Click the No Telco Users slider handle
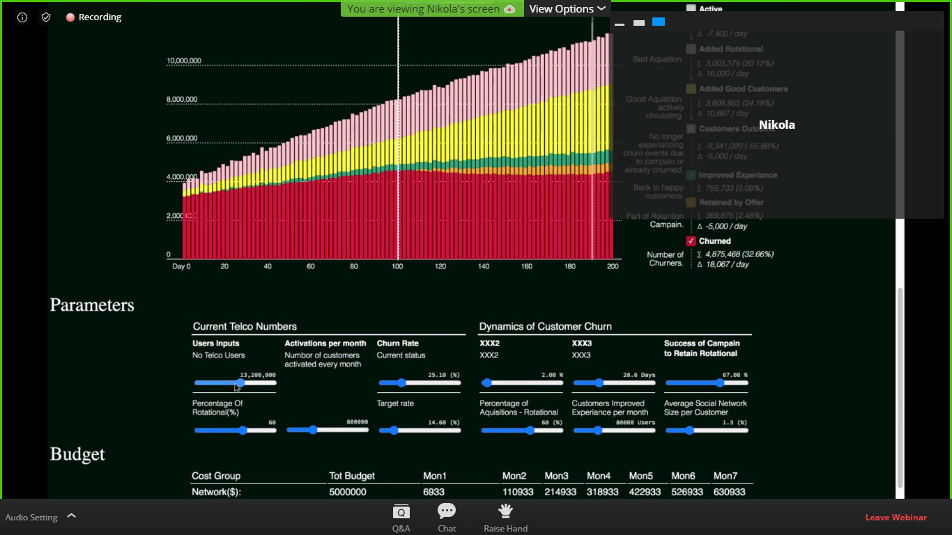Viewport: 952px width, 535px height. pos(240,383)
